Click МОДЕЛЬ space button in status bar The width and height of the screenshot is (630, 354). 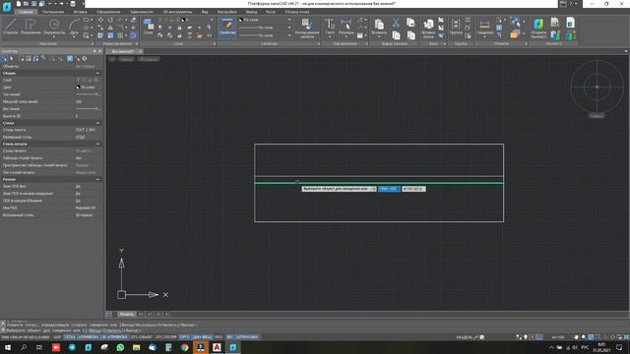[x=464, y=337]
